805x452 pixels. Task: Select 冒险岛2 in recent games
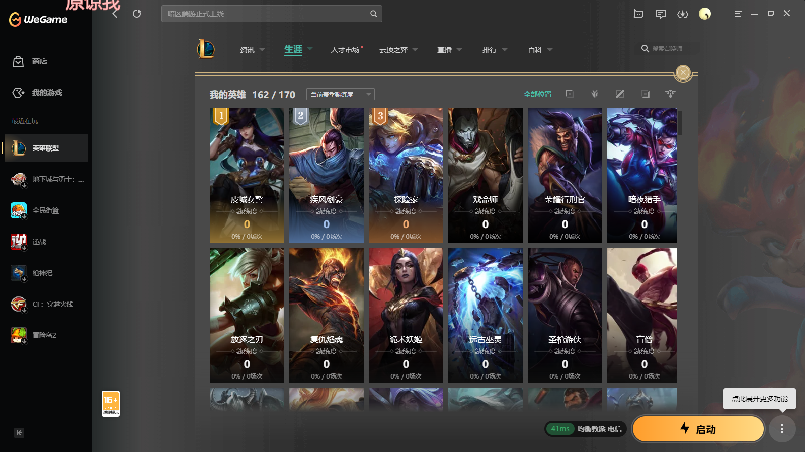tap(46, 335)
